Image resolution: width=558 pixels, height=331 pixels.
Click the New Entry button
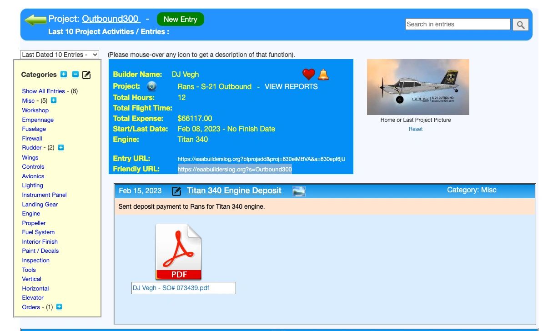pos(180,19)
